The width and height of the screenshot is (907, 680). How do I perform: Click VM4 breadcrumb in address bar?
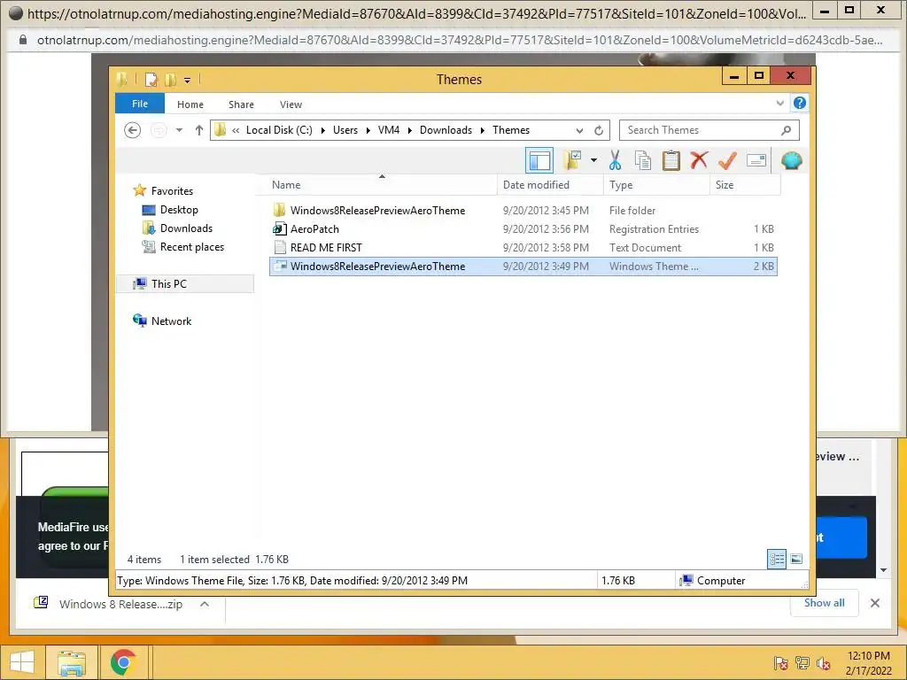pyautogui.click(x=389, y=130)
